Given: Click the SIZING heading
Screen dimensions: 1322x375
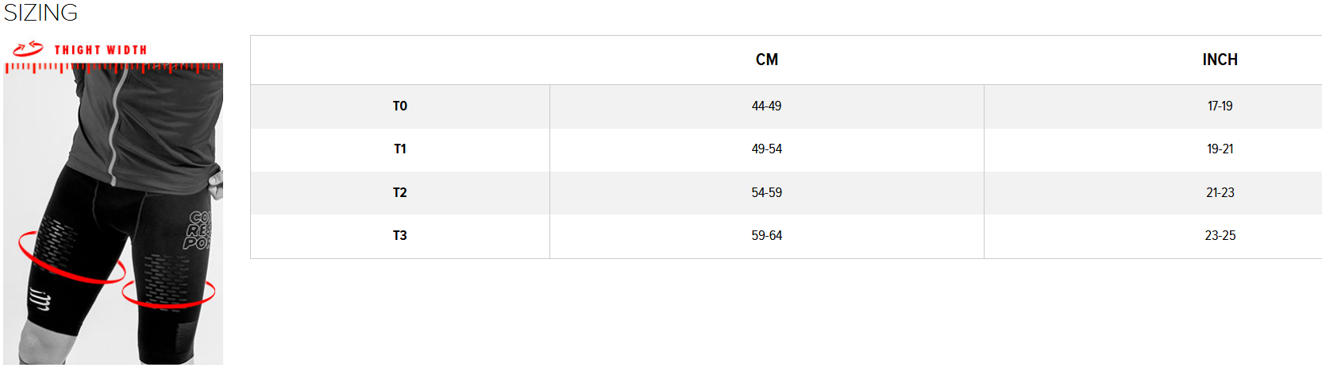Looking at the screenshot, I should 40,13.
